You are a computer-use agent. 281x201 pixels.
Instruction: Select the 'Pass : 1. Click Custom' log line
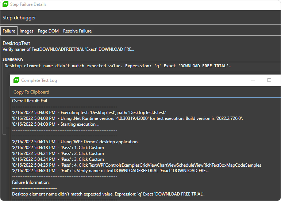[58, 148]
